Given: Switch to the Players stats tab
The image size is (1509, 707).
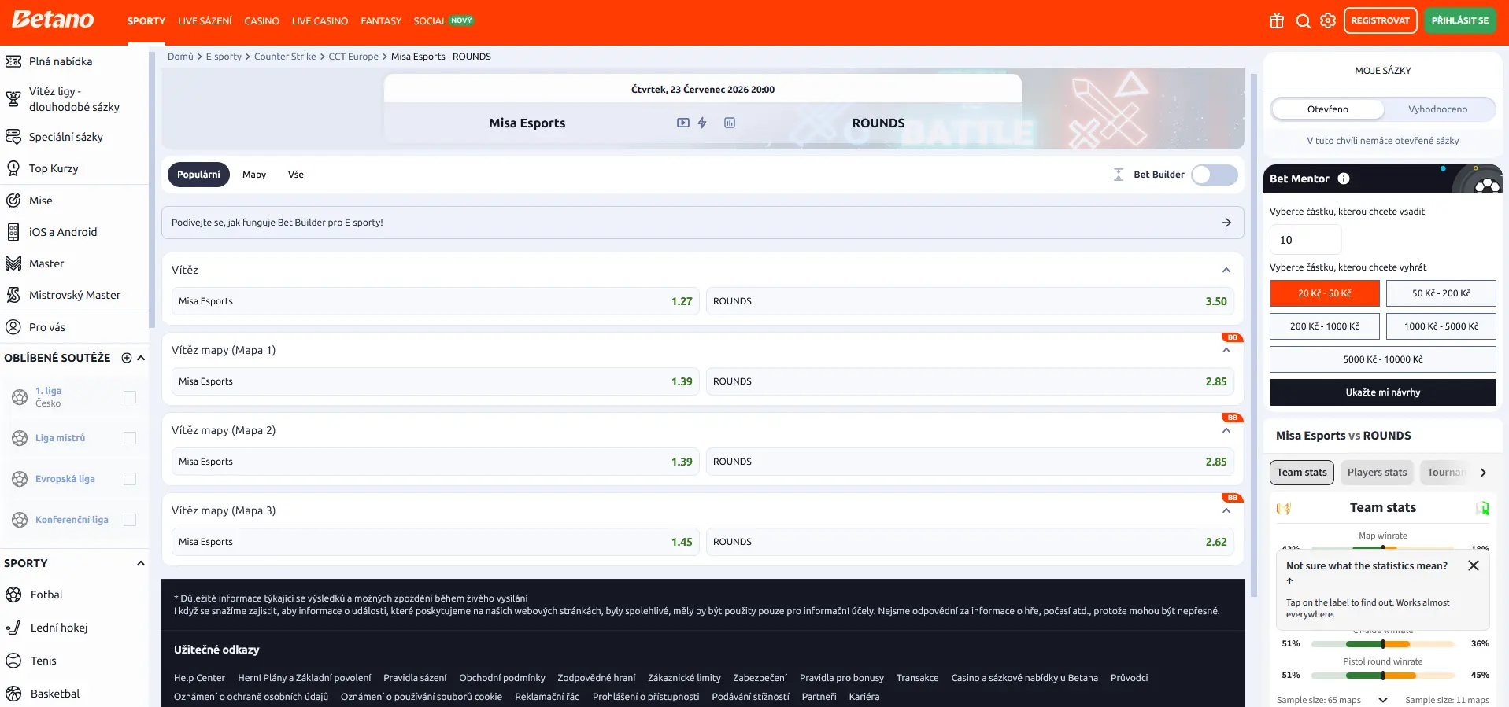Looking at the screenshot, I should 1377,473.
